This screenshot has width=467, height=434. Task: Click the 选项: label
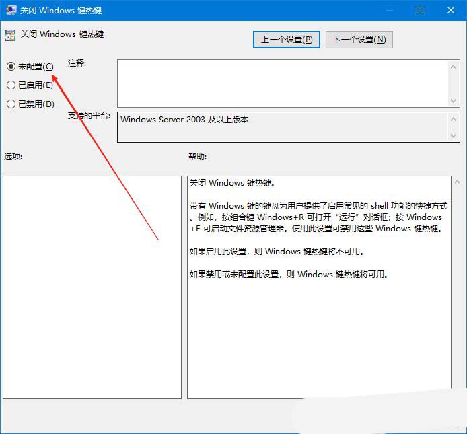[13, 156]
